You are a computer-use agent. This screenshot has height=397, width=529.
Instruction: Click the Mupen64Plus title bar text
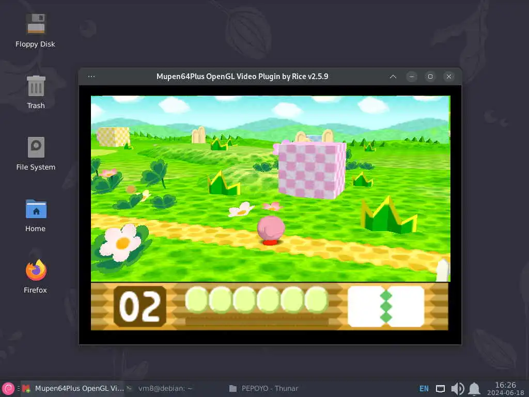242,77
